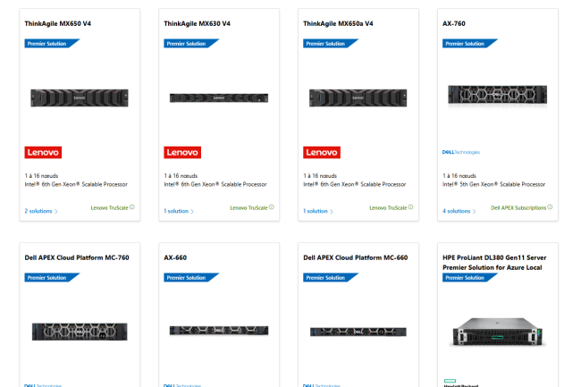
Task: Click the Premier Solution badge on AX-660 card
Action: click(x=190, y=278)
